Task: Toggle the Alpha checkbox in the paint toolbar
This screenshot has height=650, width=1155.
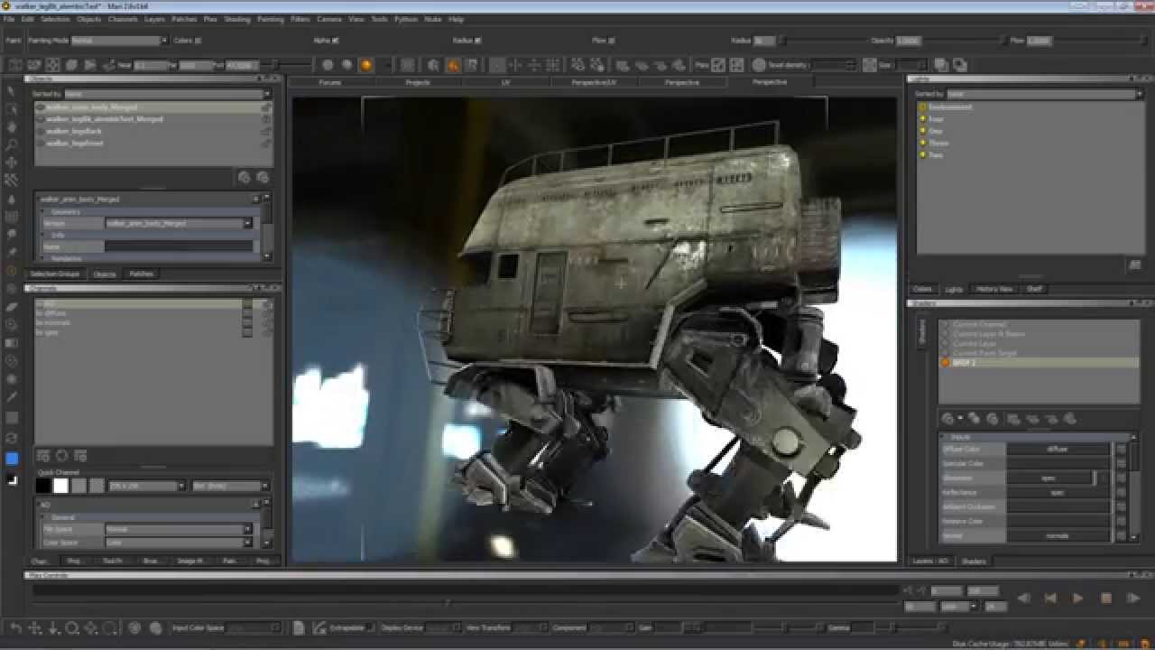Action: [x=336, y=41]
